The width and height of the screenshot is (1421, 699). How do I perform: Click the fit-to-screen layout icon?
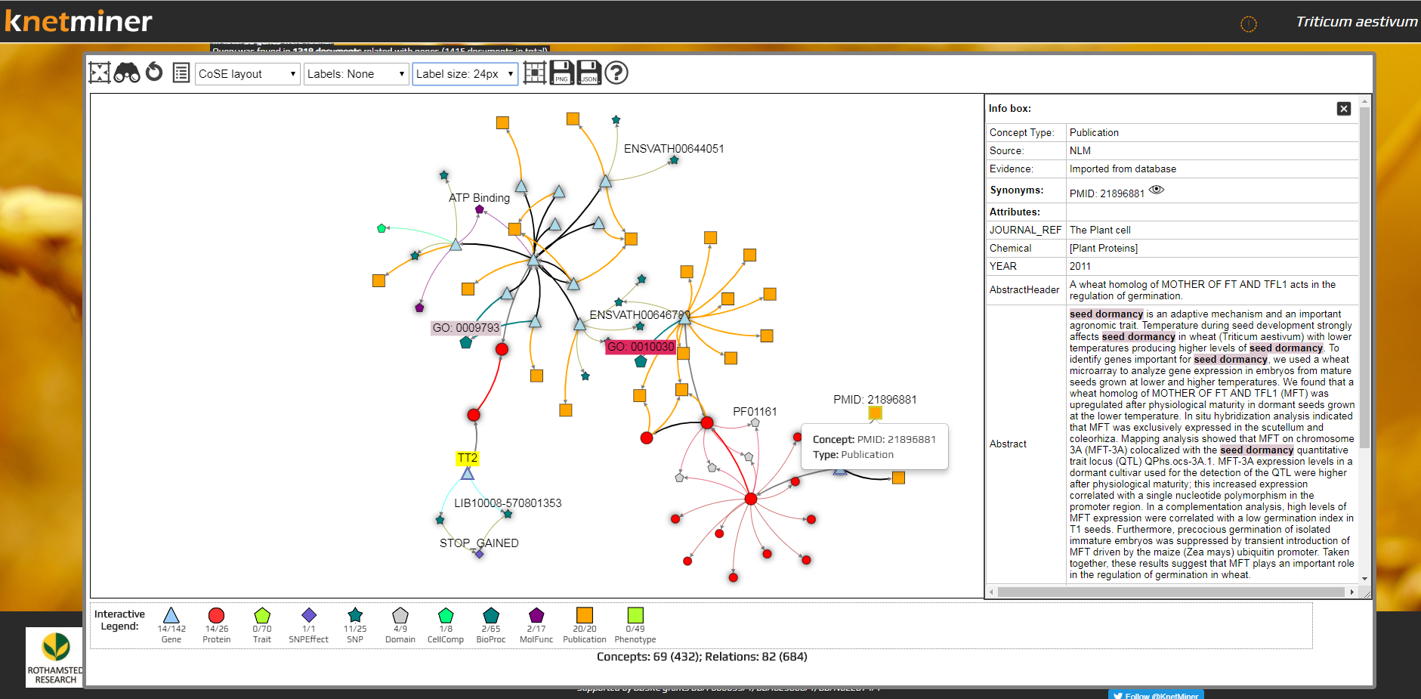100,73
